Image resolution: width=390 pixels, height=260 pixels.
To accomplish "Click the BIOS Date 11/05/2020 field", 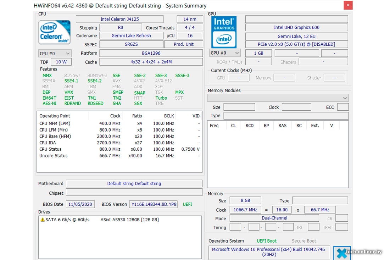I will (x=80, y=204).
